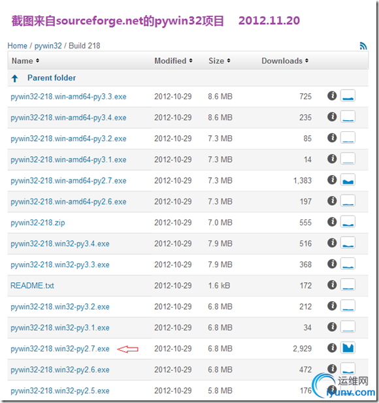Go to Home breadcrumb link
This screenshot has width=379, height=403.
pyautogui.click(x=17, y=46)
